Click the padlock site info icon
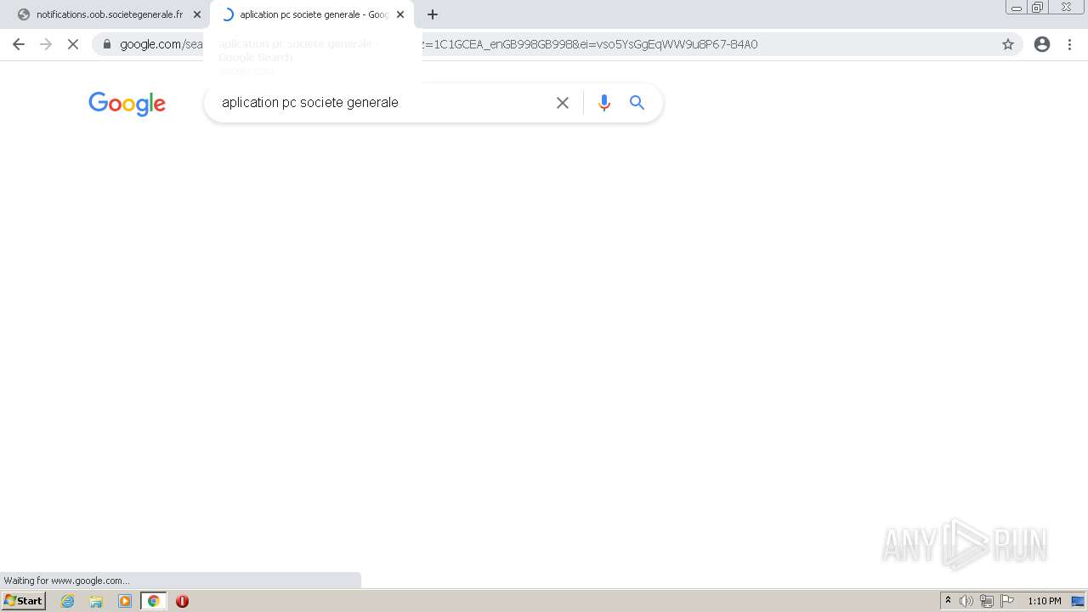This screenshot has width=1088, height=612. pos(107,44)
